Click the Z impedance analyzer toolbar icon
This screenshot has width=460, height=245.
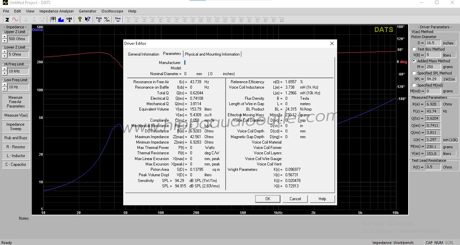click(x=7, y=20)
